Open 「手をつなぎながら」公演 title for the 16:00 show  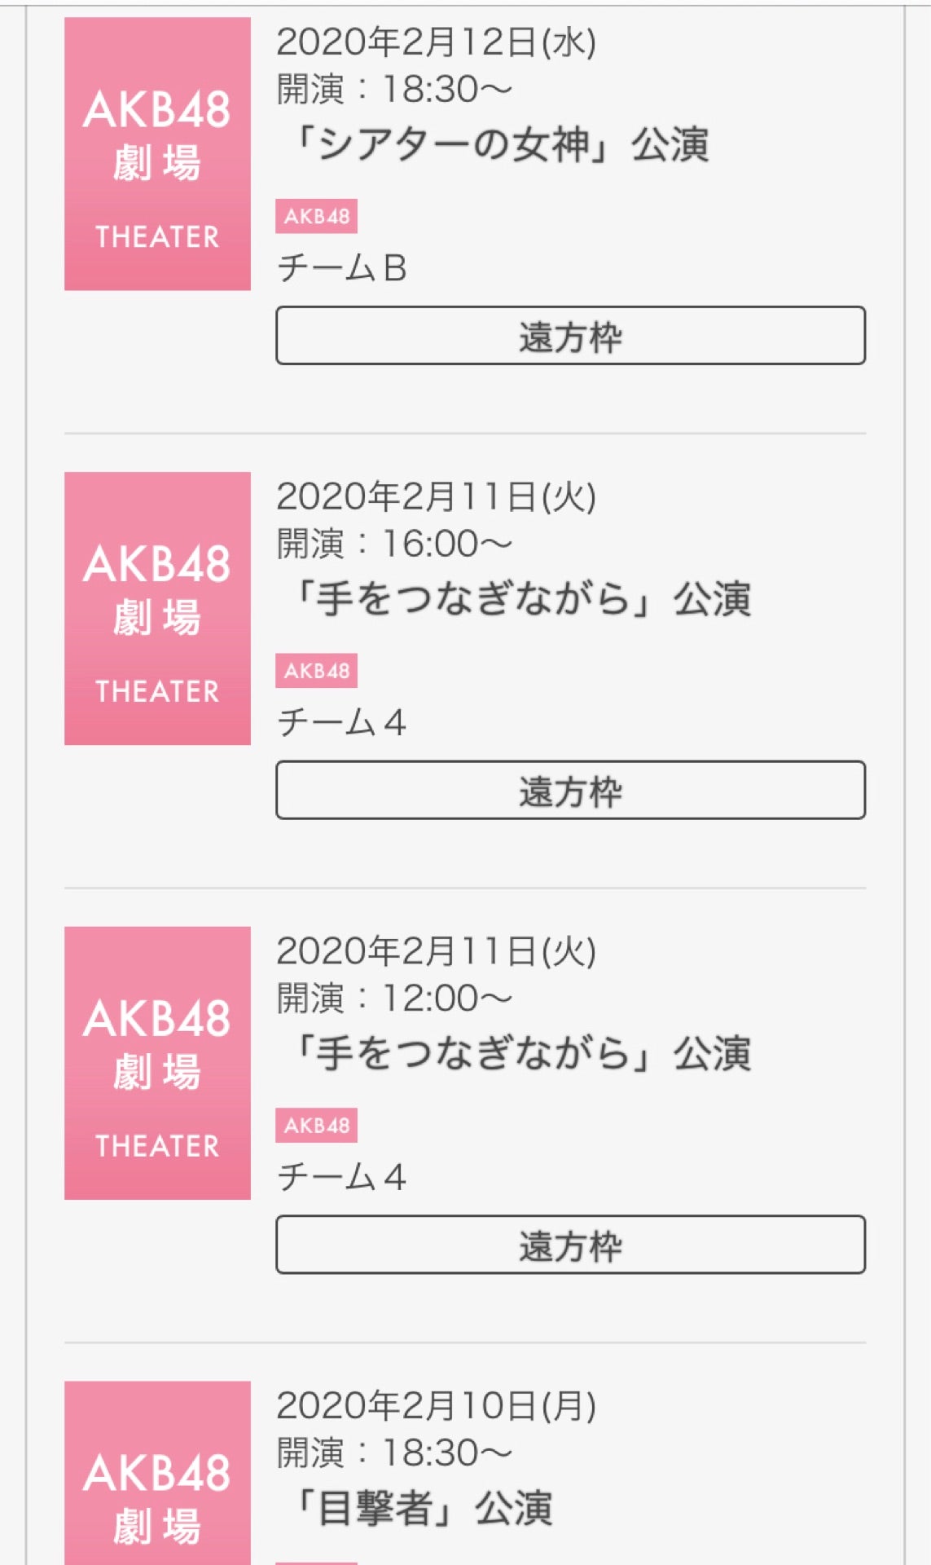click(520, 599)
